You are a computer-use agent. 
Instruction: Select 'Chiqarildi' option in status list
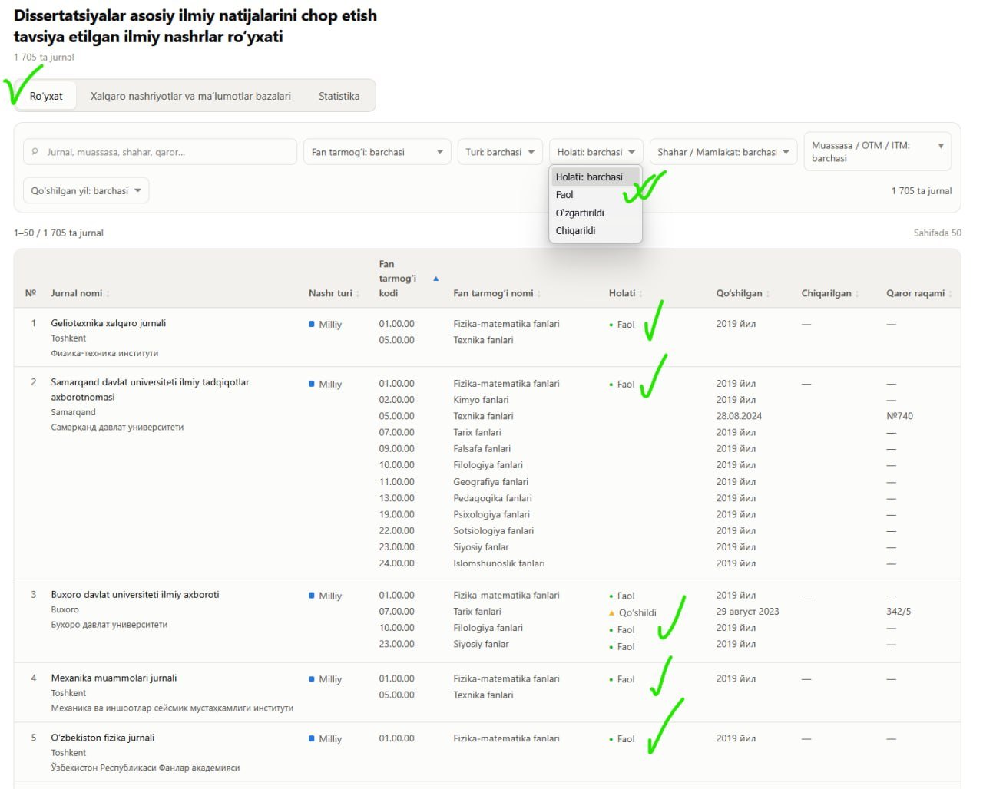tap(595, 230)
